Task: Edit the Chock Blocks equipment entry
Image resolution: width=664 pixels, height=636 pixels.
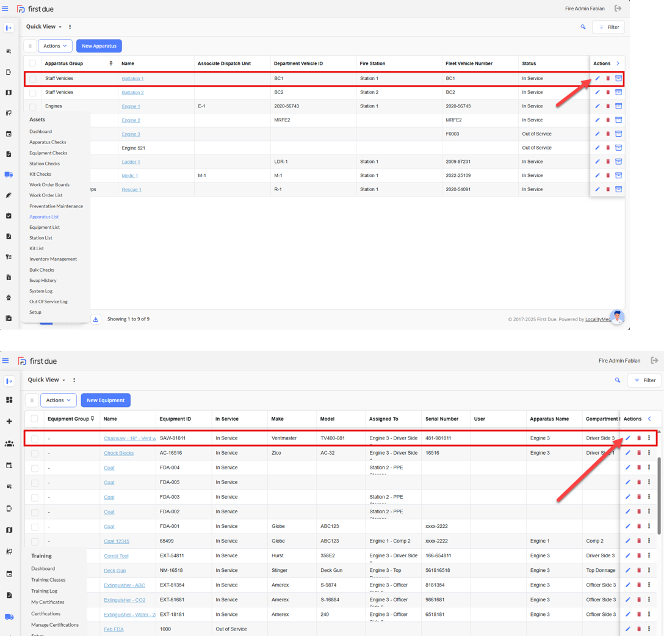Action: (628, 453)
